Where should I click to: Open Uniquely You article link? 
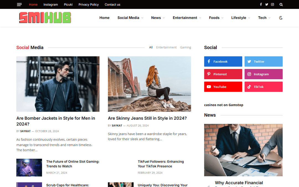(x=163, y=185)
